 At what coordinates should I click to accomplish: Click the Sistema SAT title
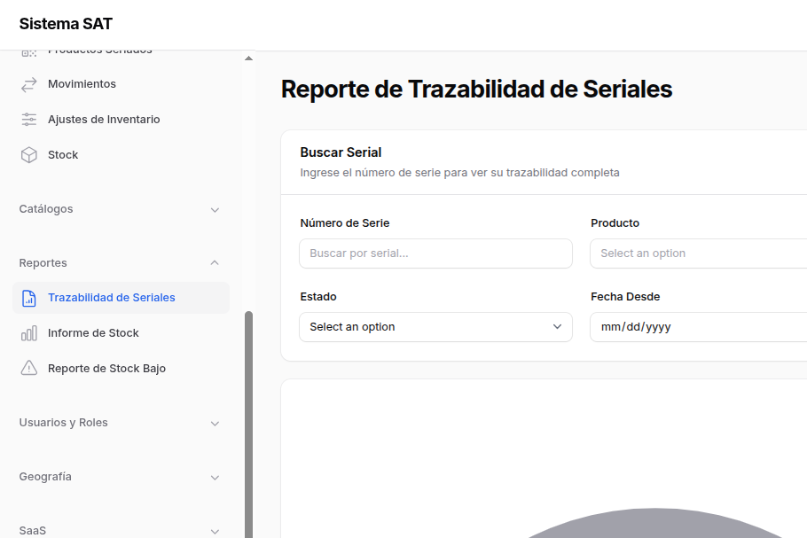tap(66, 24)
